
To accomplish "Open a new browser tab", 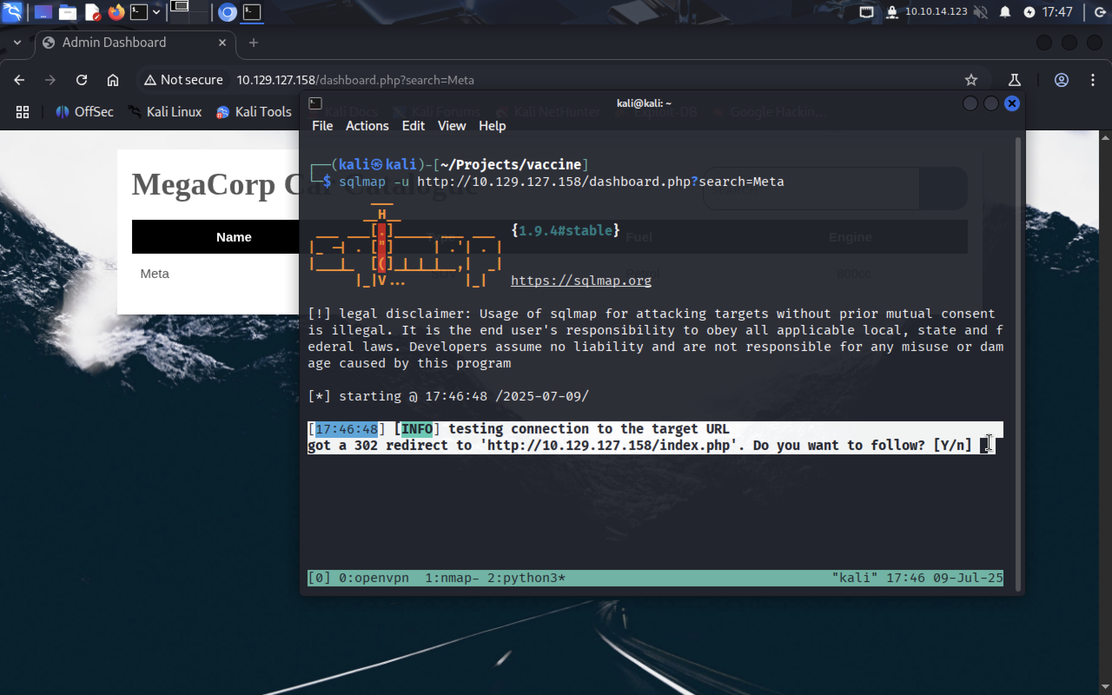I will pyautogui.click(x=253, y=43).
